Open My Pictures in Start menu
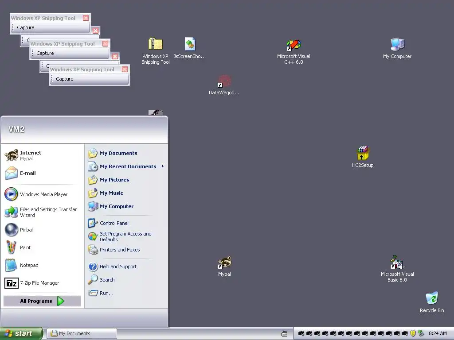Image resolution: width=454 pixels, height=340 pixels. [x=126, y=180]
